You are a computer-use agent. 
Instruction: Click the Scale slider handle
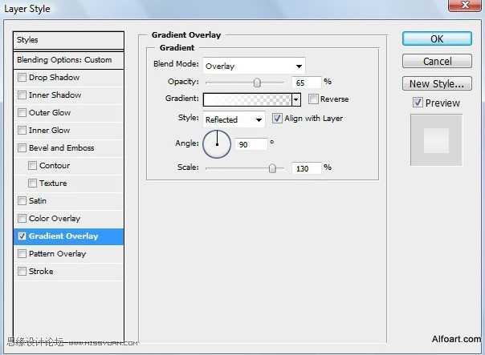coord(272,168)
